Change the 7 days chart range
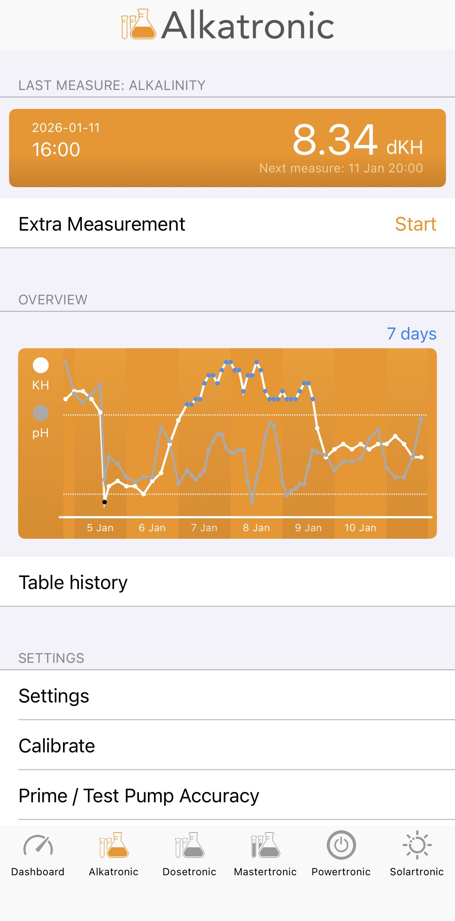The image size is (455, 921). tap(411, 334)
